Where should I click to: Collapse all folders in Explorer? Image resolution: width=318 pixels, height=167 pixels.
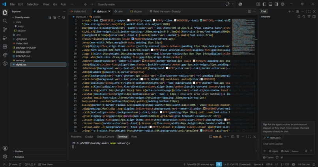64,17
